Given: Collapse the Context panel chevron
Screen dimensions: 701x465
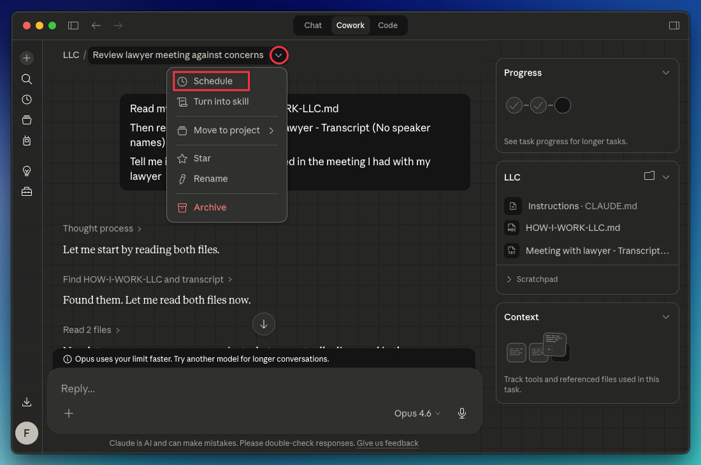Looking at the screenshot, I should click(x=666, y=317).
